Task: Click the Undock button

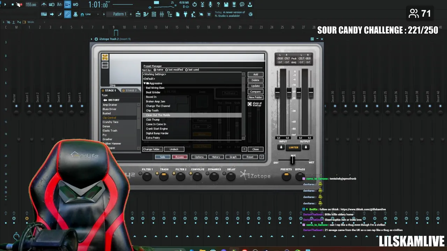Action: (174, 149)
